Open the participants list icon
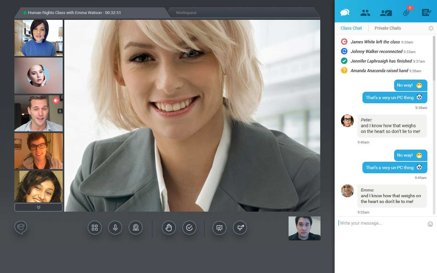Image resolution: width=437 pixels, height=273 pixels. (x=365, y=13)
